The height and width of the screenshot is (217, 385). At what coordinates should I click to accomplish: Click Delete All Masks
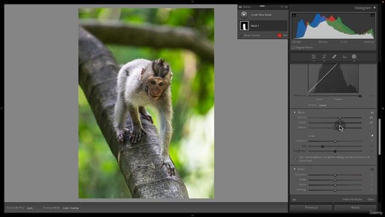point(352,200)
